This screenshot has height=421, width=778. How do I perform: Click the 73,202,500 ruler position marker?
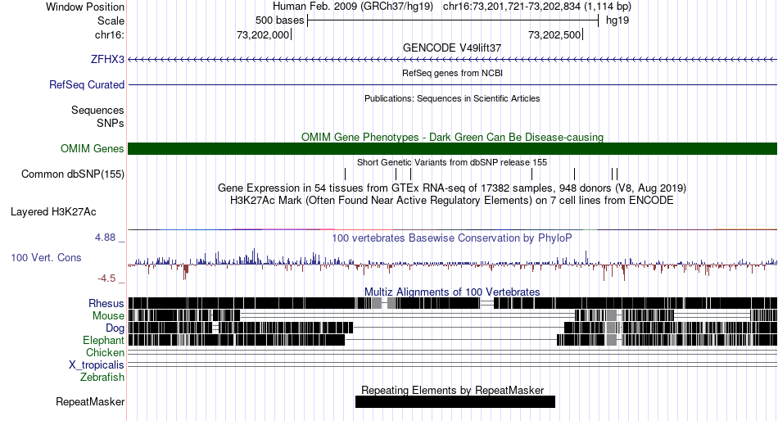(x=554, y=34)
